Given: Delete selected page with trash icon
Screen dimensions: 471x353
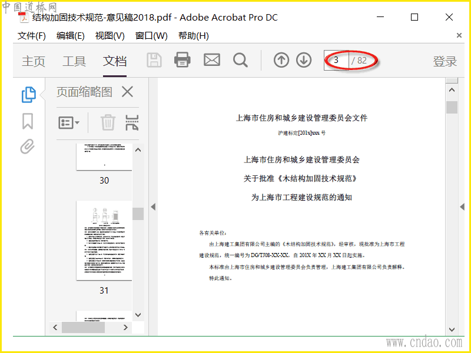Looking at the screenshot, I should tap(108, 122).
